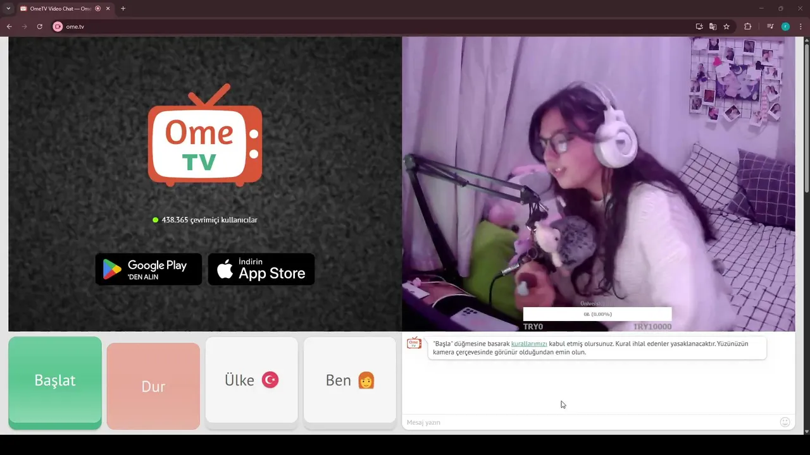Click the scroll down arrow at page bottom
The height and width of the screenshot is (455, 810).
[806, 431]
